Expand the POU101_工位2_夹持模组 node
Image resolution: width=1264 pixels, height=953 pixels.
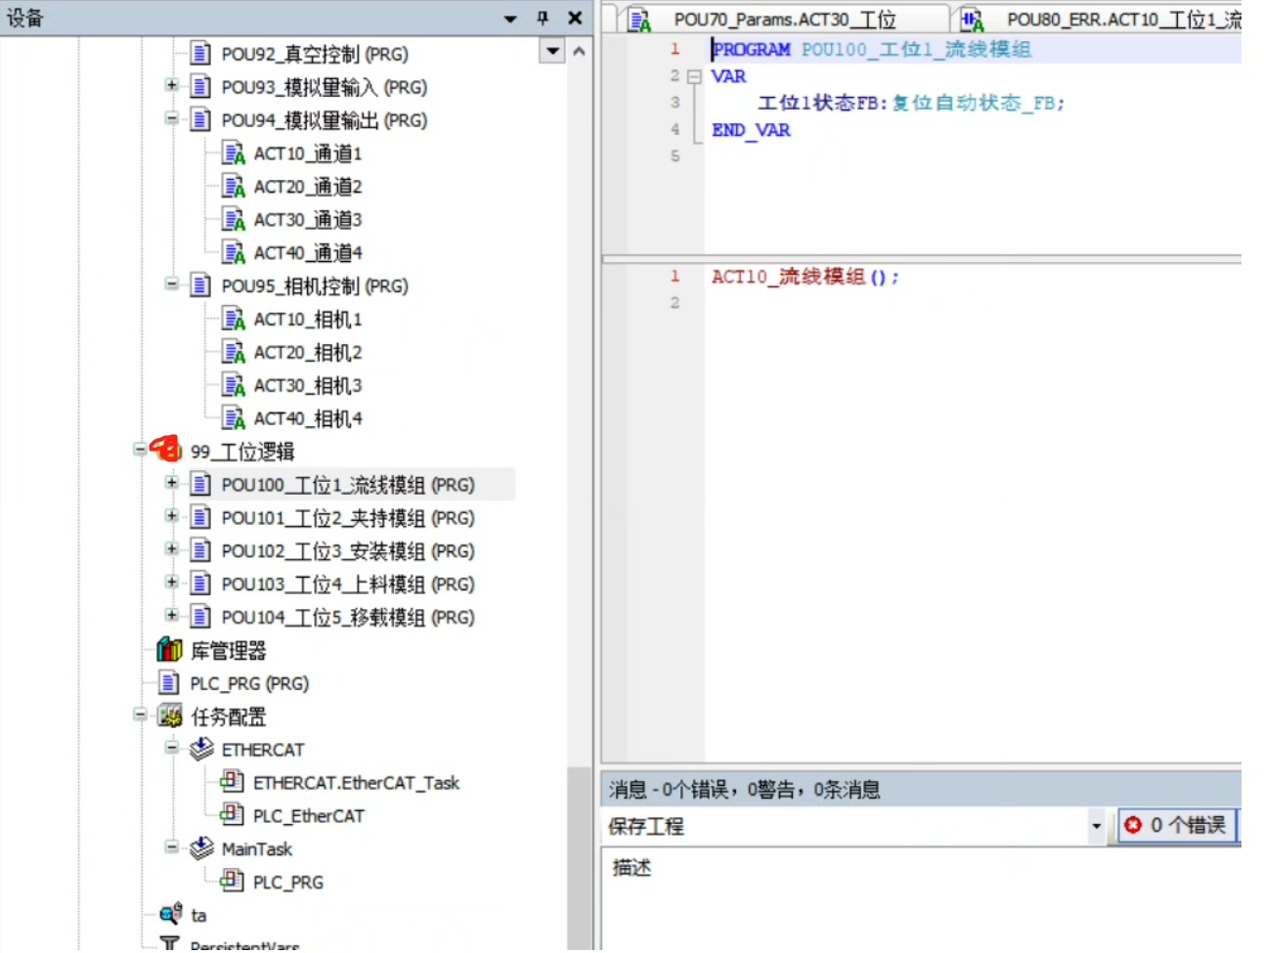pos(171,517)
